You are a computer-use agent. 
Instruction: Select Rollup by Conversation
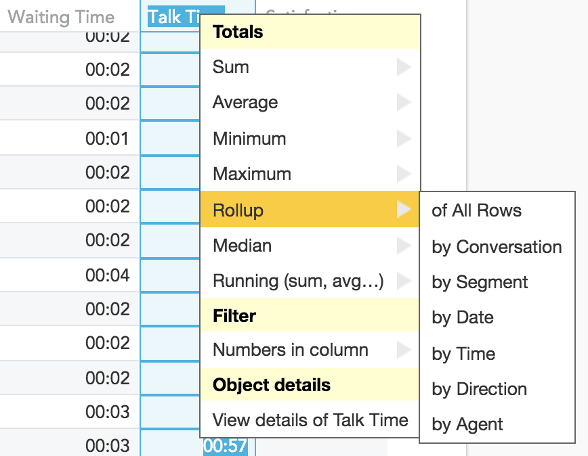click(x=498, y=247)
